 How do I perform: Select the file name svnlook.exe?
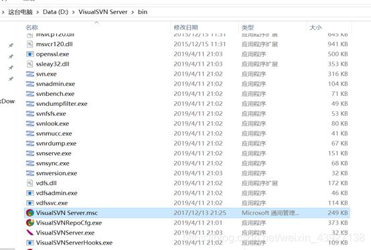click(x=52, y=123)
